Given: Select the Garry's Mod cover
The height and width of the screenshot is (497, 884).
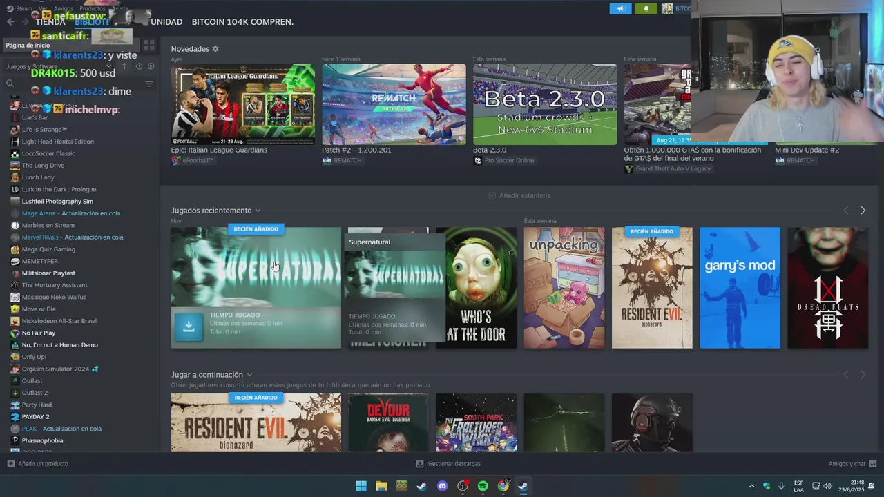Looking at the screenshot, I should tap(740, 288).
